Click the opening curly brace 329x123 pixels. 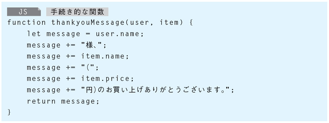click(x=191, y=23)
